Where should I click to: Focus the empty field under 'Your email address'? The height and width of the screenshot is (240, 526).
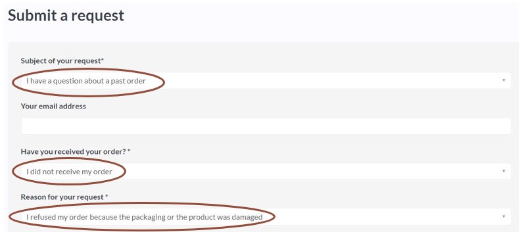click(266, 126)
